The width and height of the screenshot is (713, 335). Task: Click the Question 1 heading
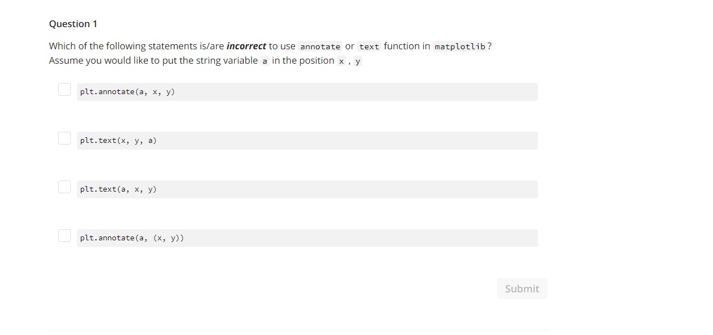[73, 24]
